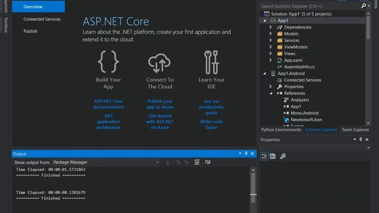Screen dimensions: 379x213
Task: Click the Models folder icon
Action: [280, 34]
